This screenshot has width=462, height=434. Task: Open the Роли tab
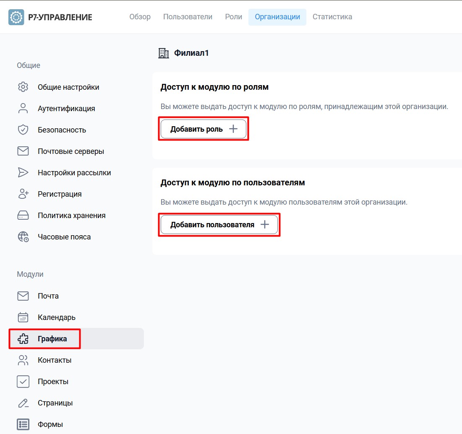click(234, 17)
